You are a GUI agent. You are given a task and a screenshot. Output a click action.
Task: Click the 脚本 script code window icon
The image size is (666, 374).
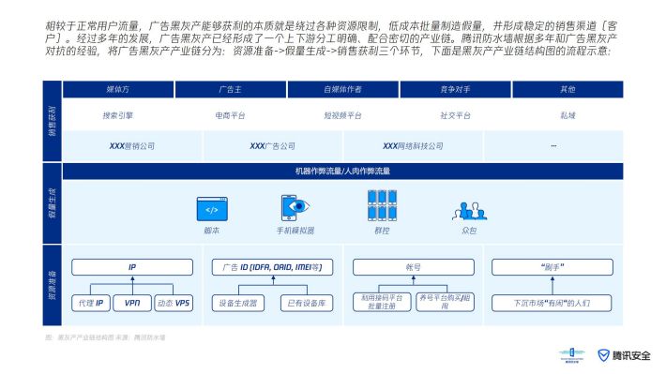[x=212, y=209]
